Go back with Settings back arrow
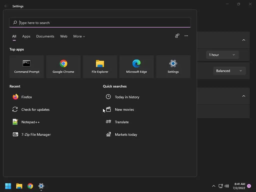Viewport: 256px width, 192px height. pyautogui.click(x=6, y=6)
